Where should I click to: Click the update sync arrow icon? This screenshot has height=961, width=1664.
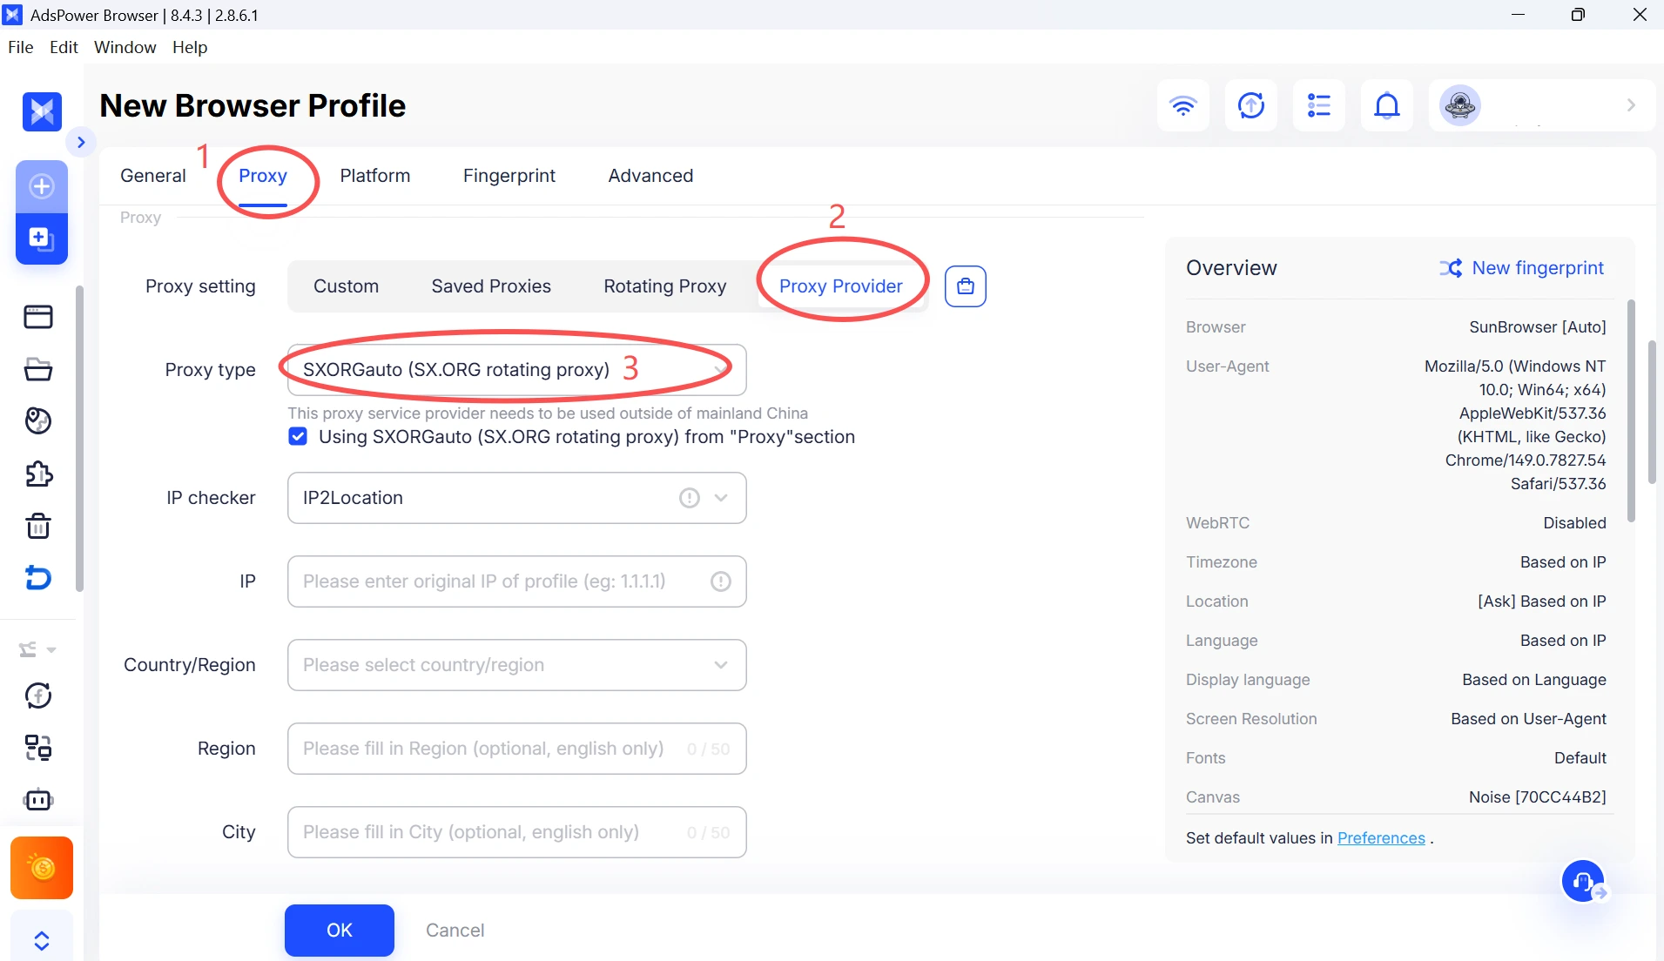pyautogui.click(x=1250, y=105)
